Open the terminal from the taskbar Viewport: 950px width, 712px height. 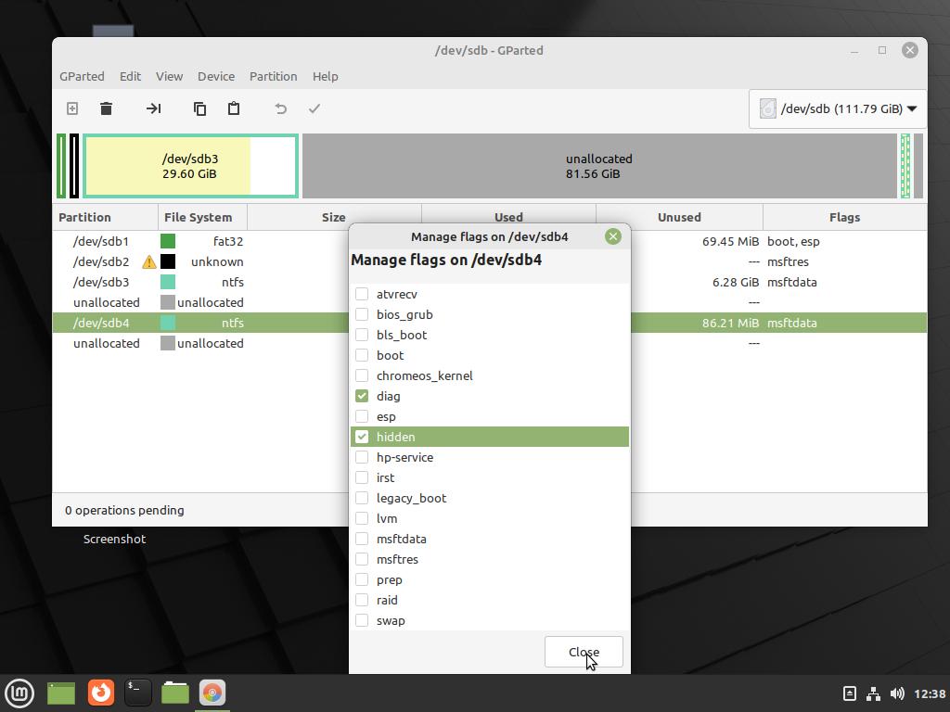(x=137, y=693)
